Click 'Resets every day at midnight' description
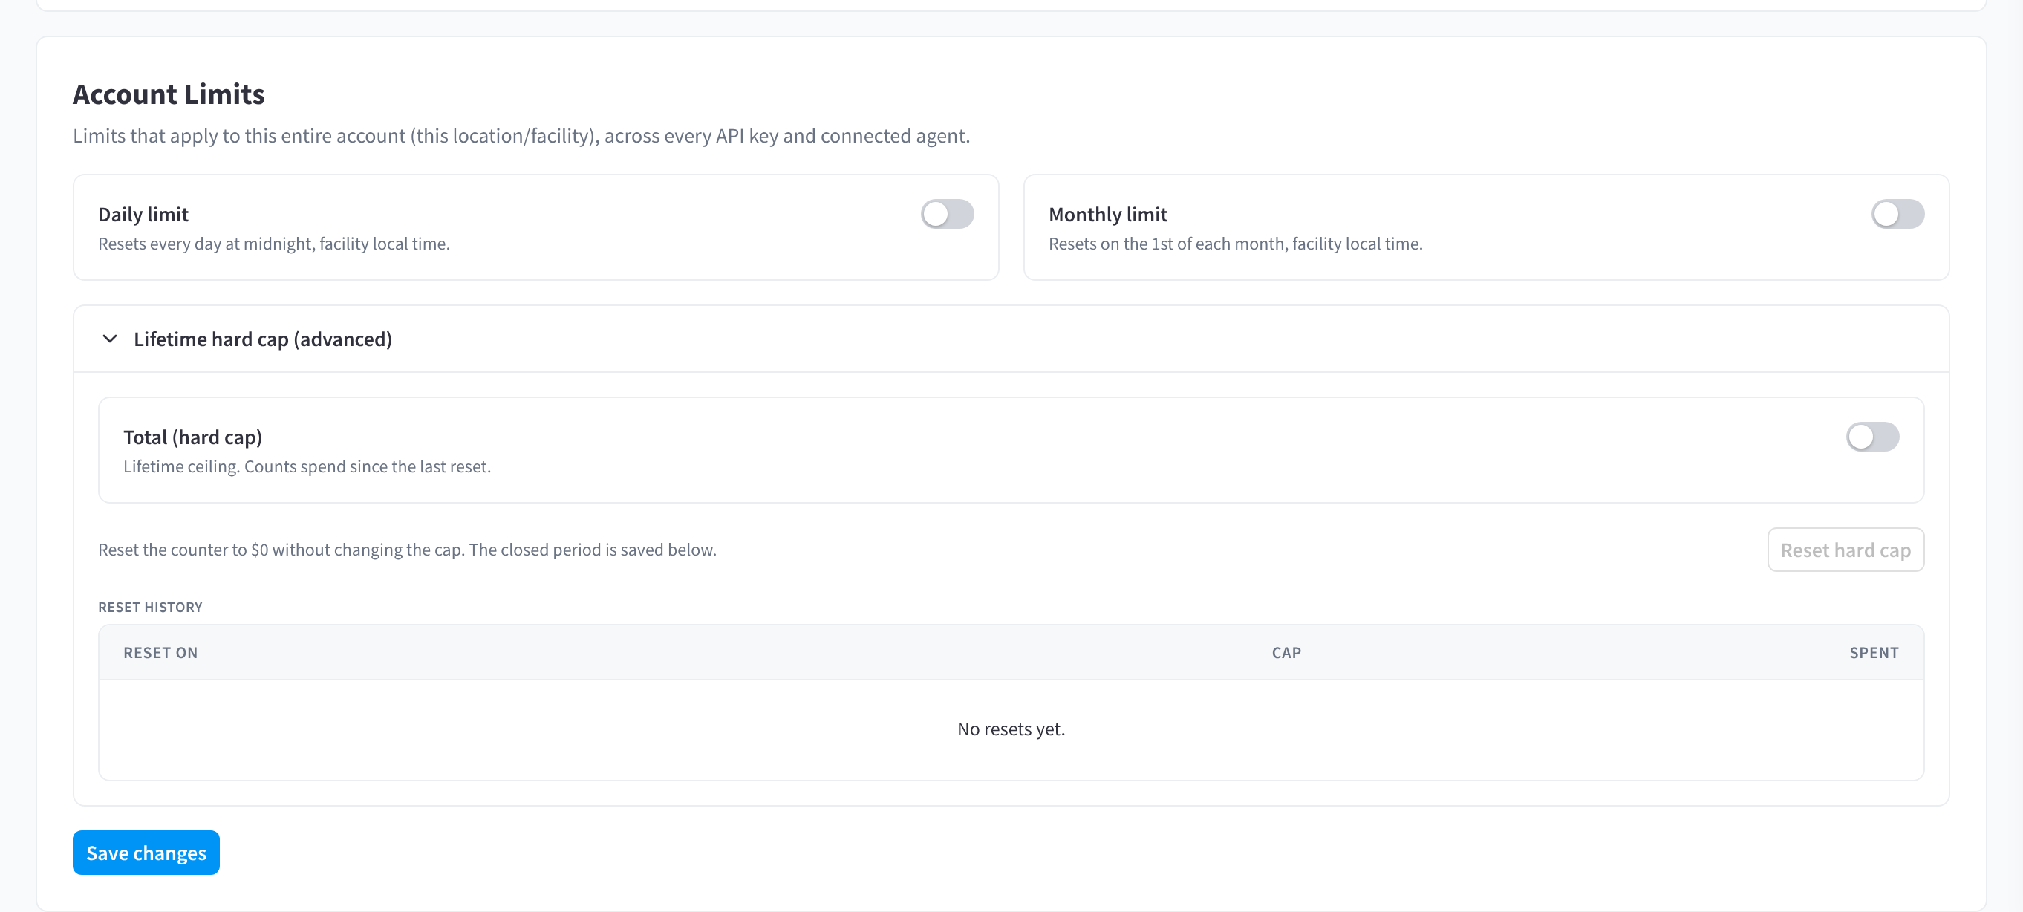This screenshot has height=912, width=2023. pyautogui.click(x=274, y=244)
